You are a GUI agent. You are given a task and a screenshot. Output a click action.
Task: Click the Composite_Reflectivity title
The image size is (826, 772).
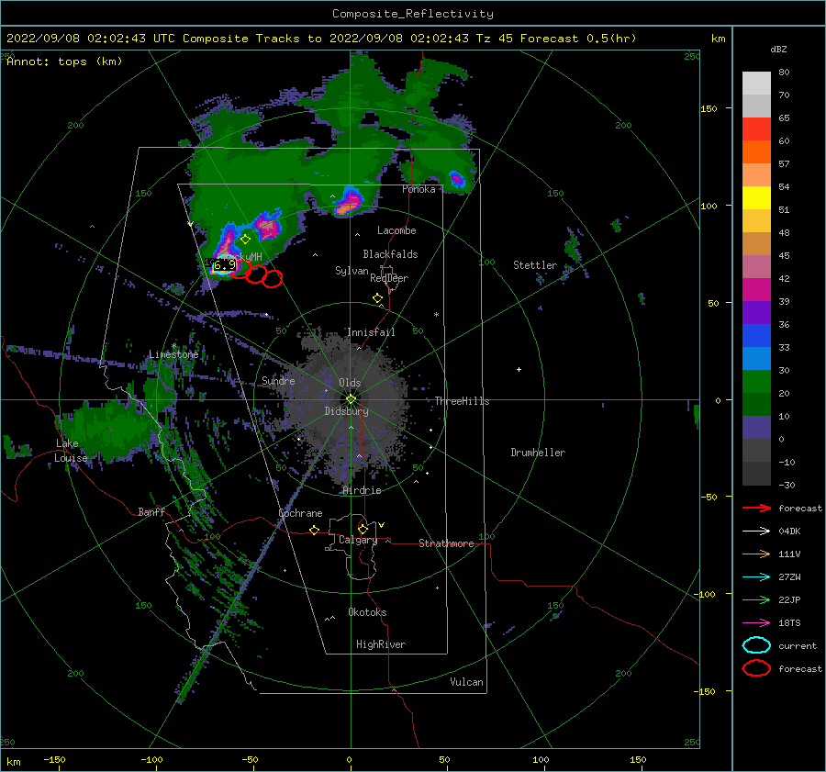pos(413,14)
